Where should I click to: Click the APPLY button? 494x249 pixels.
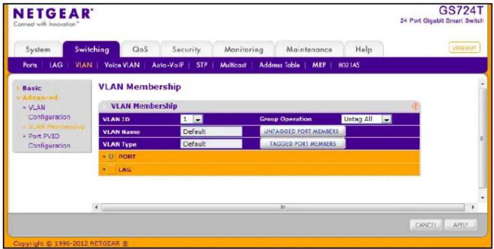tap(460, 225)
